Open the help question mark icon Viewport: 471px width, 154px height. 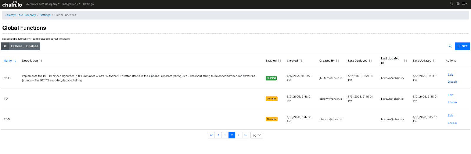[458, 4]
